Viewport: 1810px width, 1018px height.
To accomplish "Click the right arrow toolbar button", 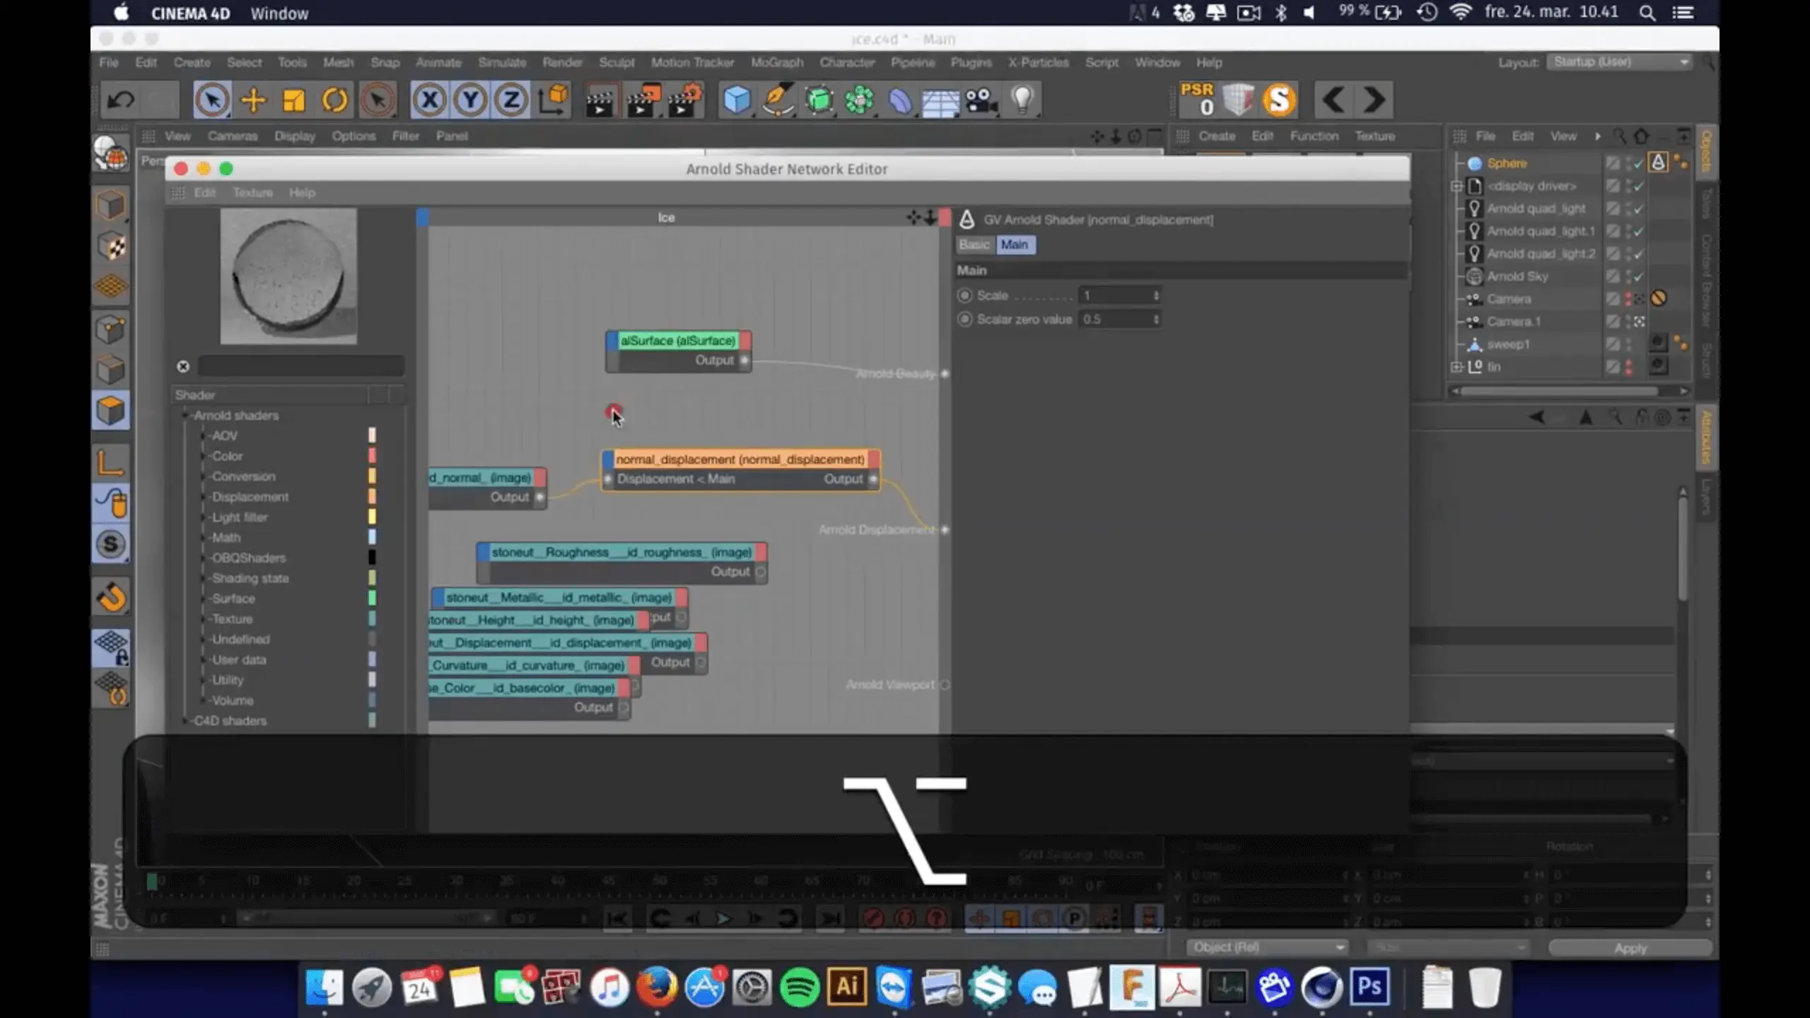I will tap(1374, 100).
